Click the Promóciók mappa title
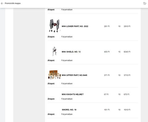Screen dimensions: 148x122 (x=13, y=3)
